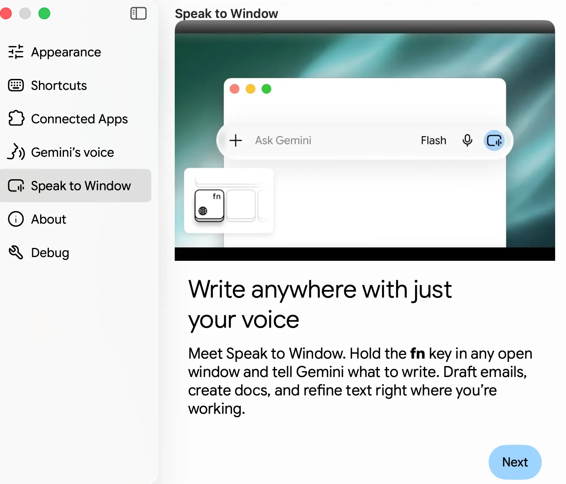Click the Connected Apps puzzle icon
This screenshot has height=484, width=566.
coord(16,118)
